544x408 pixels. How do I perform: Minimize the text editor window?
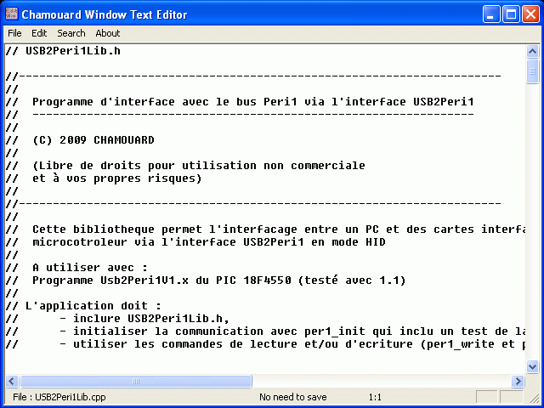pyautogui.click(x=492, y=14)
